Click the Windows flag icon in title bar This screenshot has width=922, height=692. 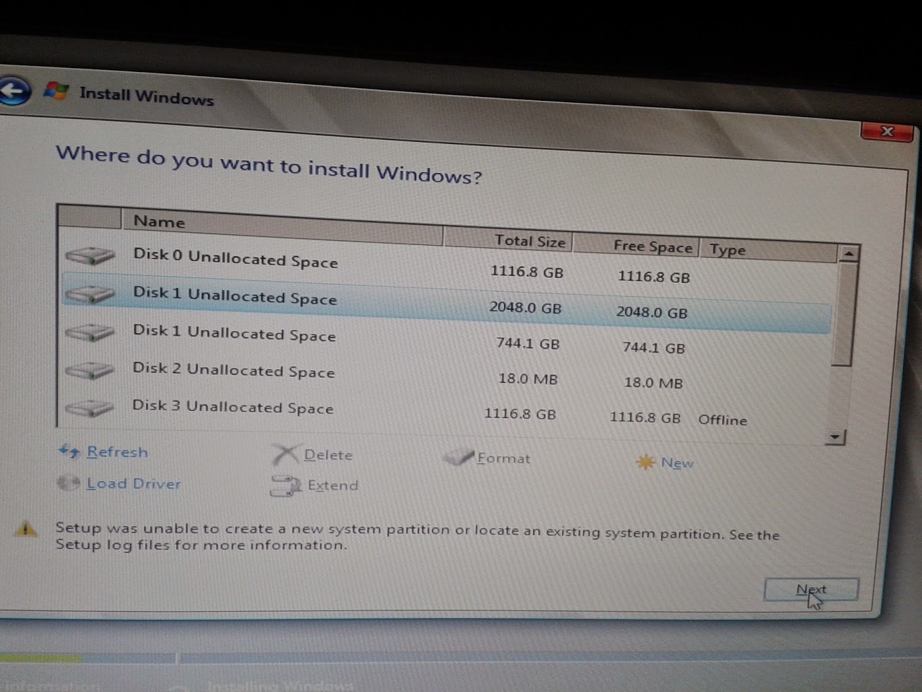56,91
